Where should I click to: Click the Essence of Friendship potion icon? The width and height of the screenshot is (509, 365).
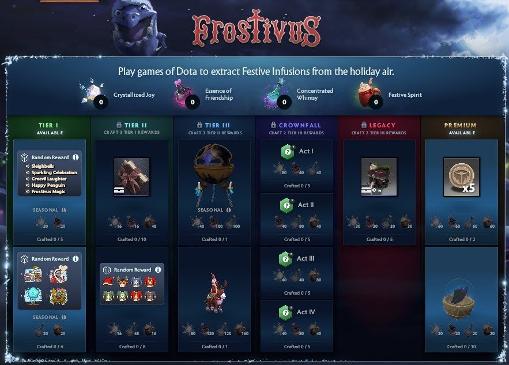click(x=183, y=93)
